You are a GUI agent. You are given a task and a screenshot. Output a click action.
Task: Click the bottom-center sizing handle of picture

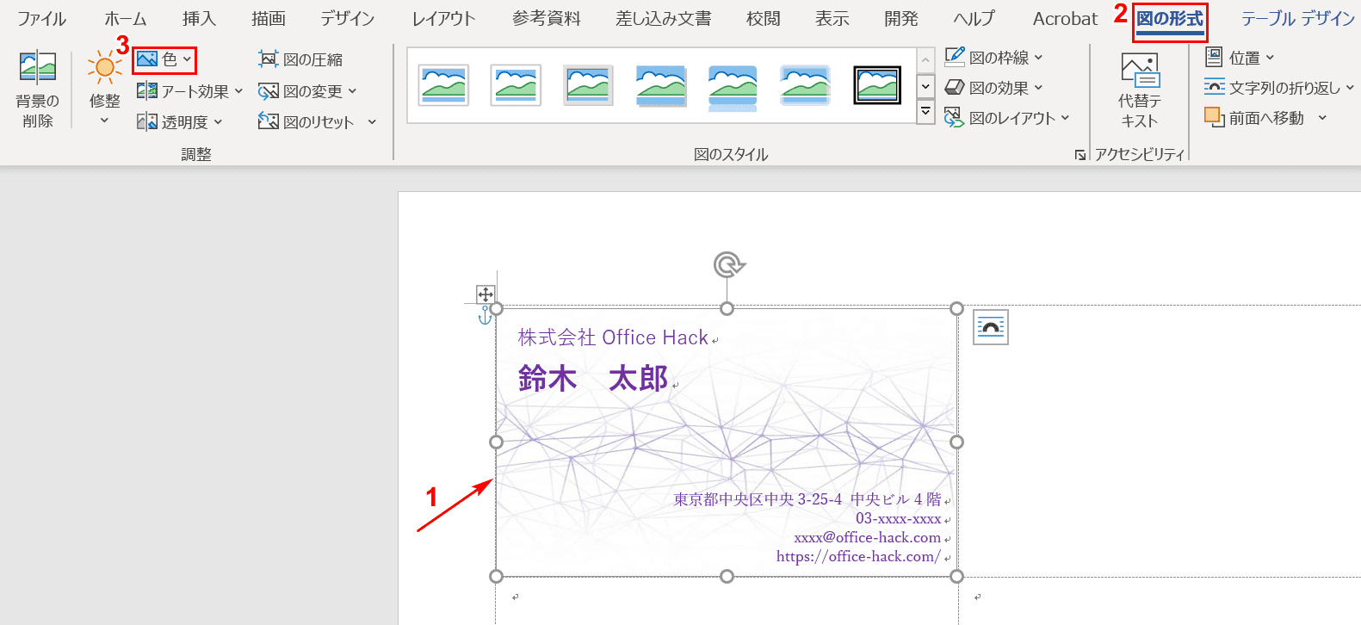pos(727,576)
